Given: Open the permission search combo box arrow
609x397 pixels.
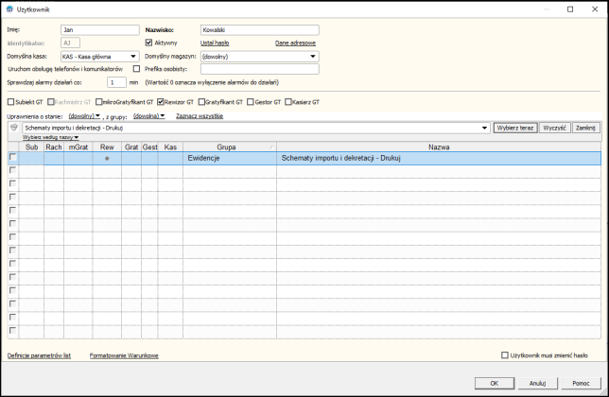Looking at the screenshot, I should point(484,128).
